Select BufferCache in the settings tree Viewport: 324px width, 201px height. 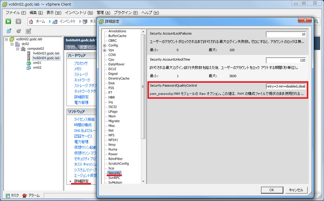coord(117,36)
